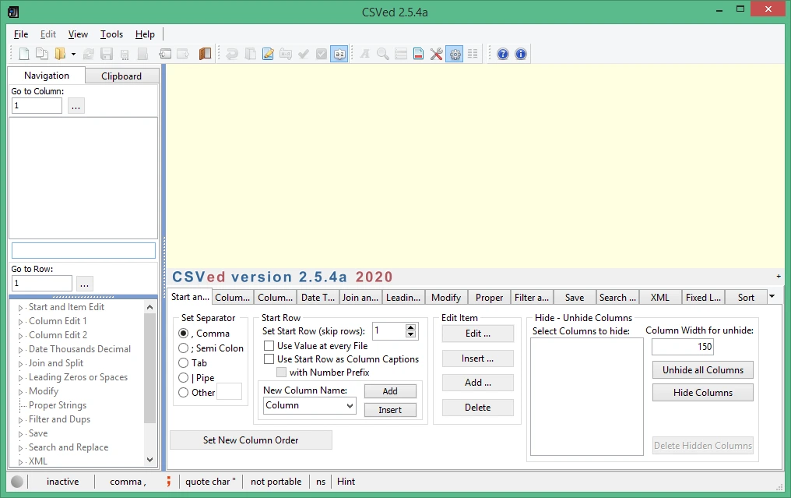Click the open folder icon
The image size is (791, 498).
tap(60, 54)
